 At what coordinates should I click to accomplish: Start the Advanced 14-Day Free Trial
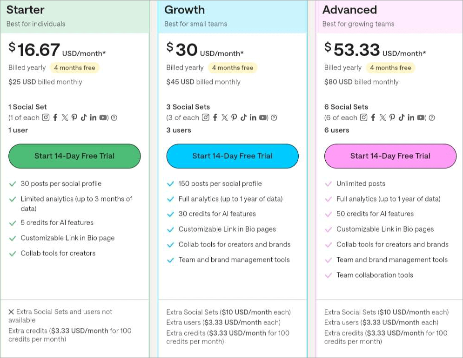tap(390, 156)
